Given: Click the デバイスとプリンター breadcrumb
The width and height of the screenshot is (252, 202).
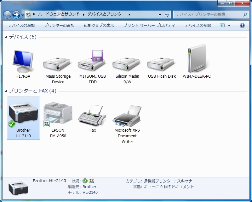Looking at the screenshot, I should point(106,14).
